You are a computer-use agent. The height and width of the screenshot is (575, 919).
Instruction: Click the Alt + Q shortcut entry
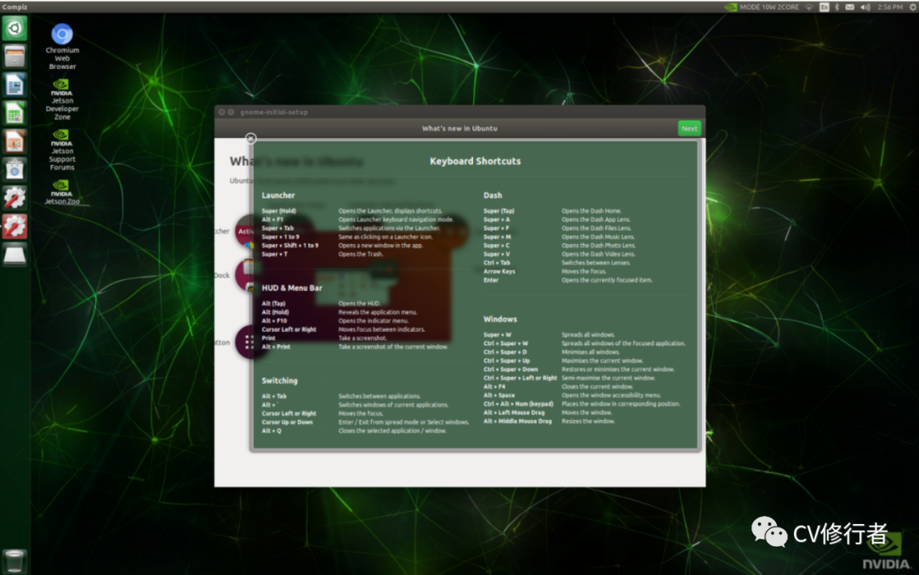pos(271,430)
